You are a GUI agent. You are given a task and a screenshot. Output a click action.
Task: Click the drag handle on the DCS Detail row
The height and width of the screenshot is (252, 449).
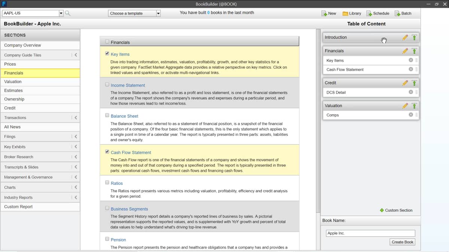[x=416, y=92]
